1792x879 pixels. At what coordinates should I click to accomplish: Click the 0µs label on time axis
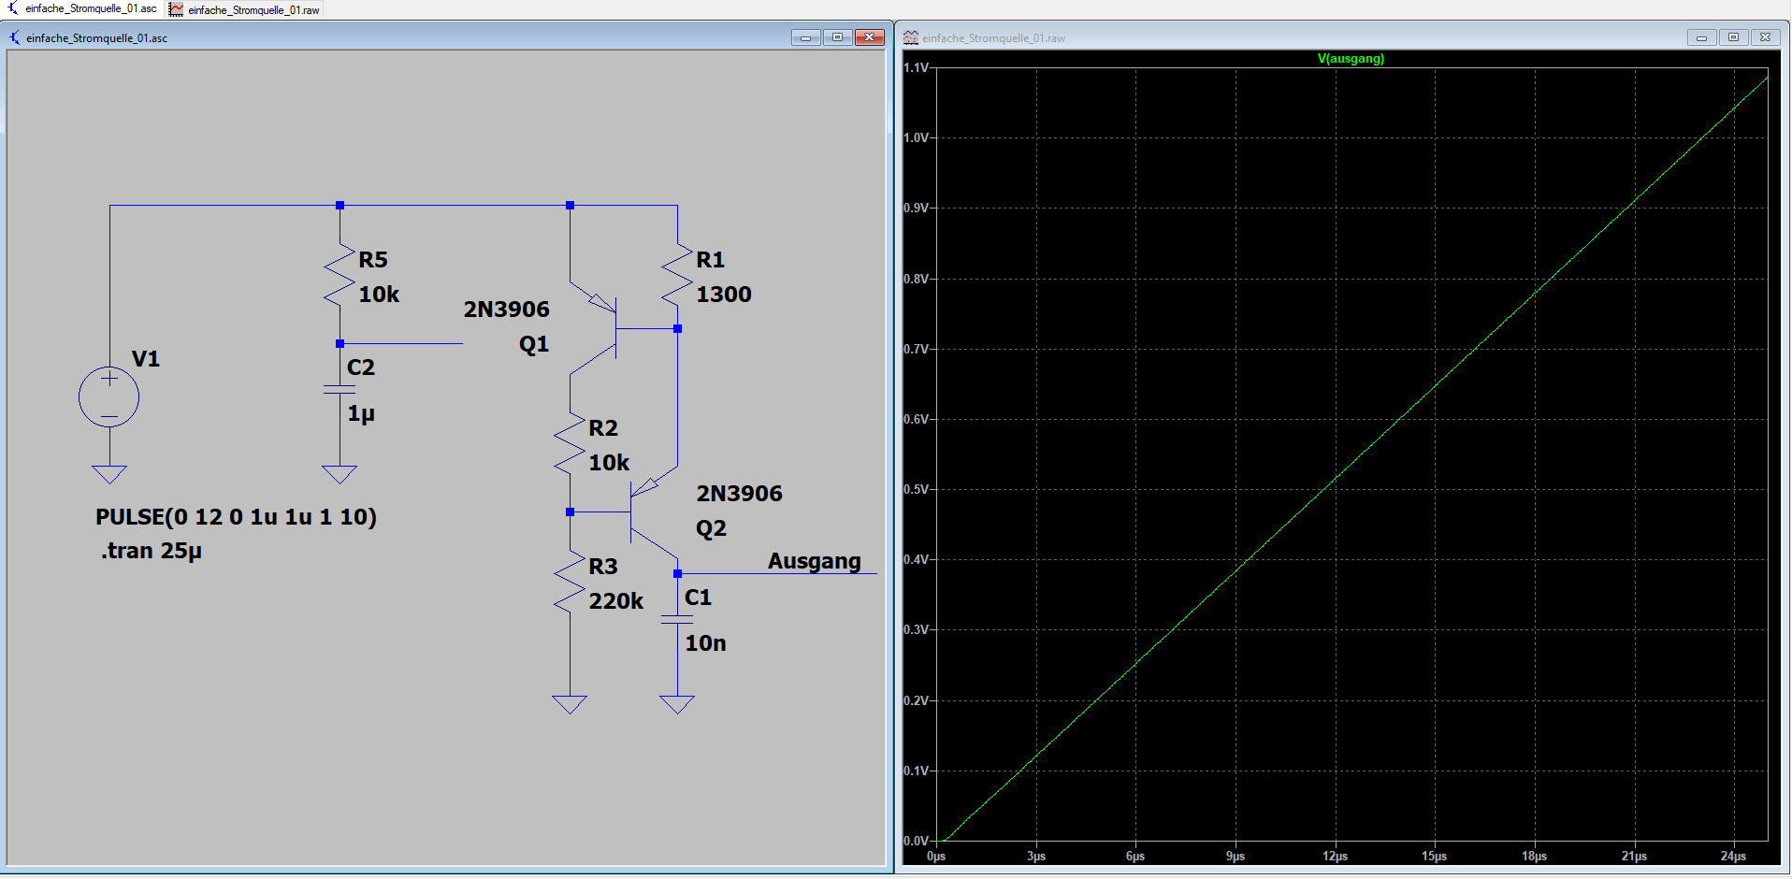[x=936, y=857]
